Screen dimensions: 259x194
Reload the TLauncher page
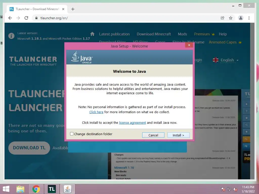26,18
